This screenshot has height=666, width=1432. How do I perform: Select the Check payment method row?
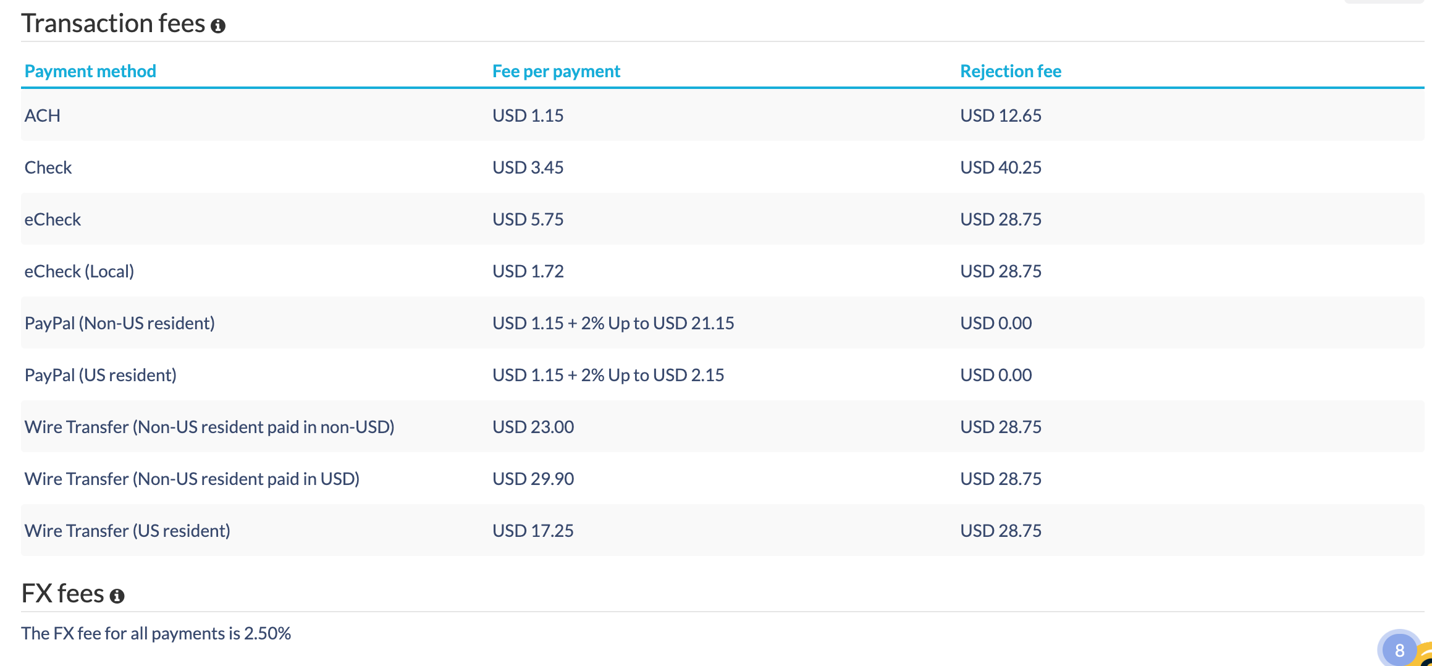pos(48,167)
